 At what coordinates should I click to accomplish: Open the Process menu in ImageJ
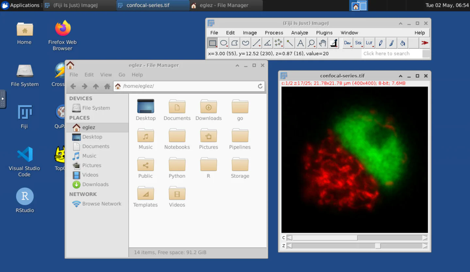pyautogui.click(x=274, y=33)
